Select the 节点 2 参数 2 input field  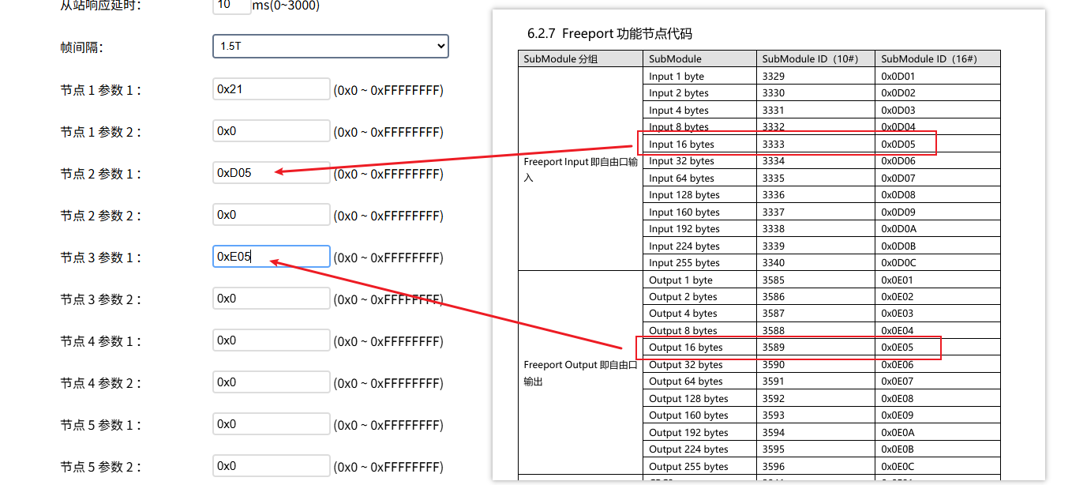271,215
